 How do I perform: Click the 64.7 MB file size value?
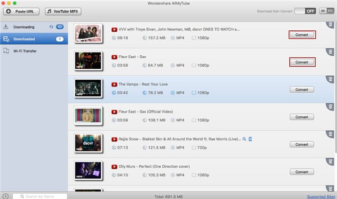[x=156, y=65]
